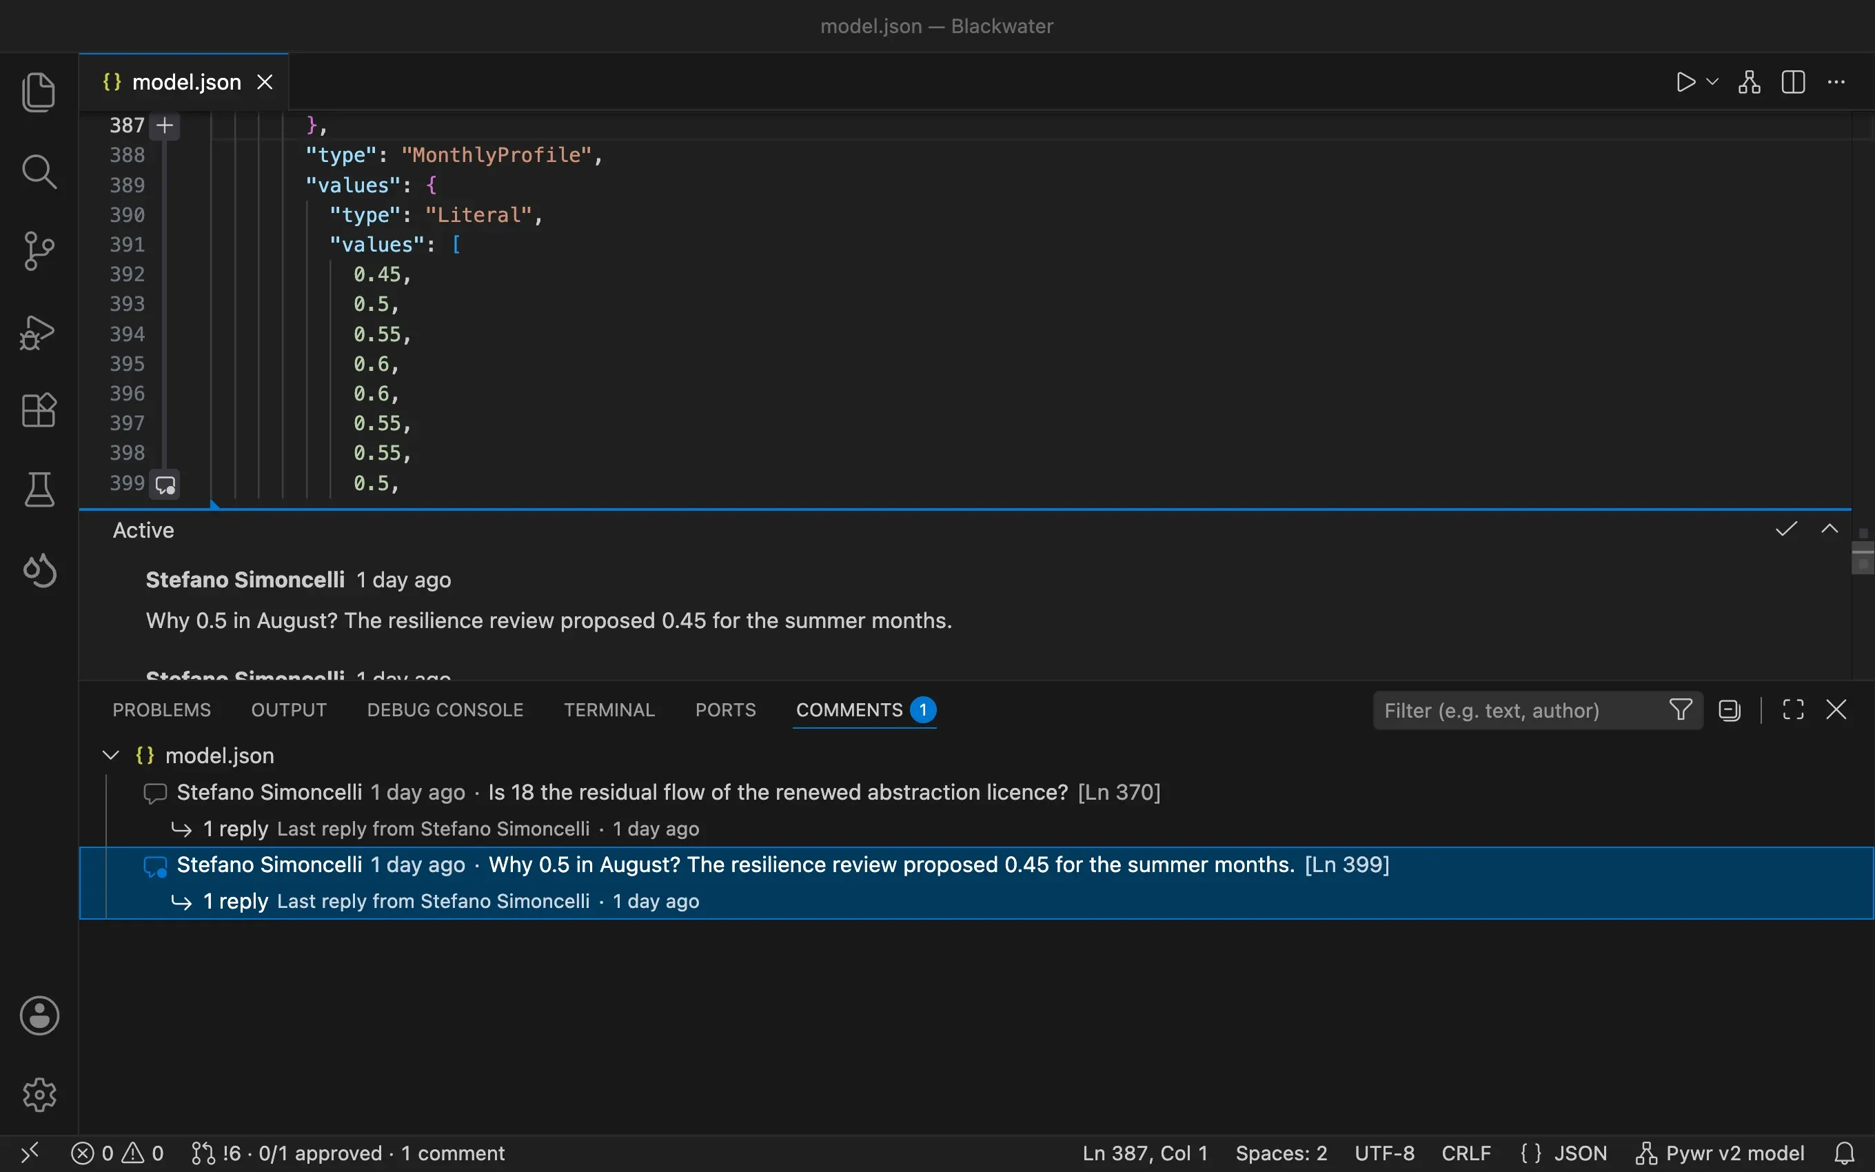Open the Extensions view
1875x1172 pixels.
click(39, 410)
